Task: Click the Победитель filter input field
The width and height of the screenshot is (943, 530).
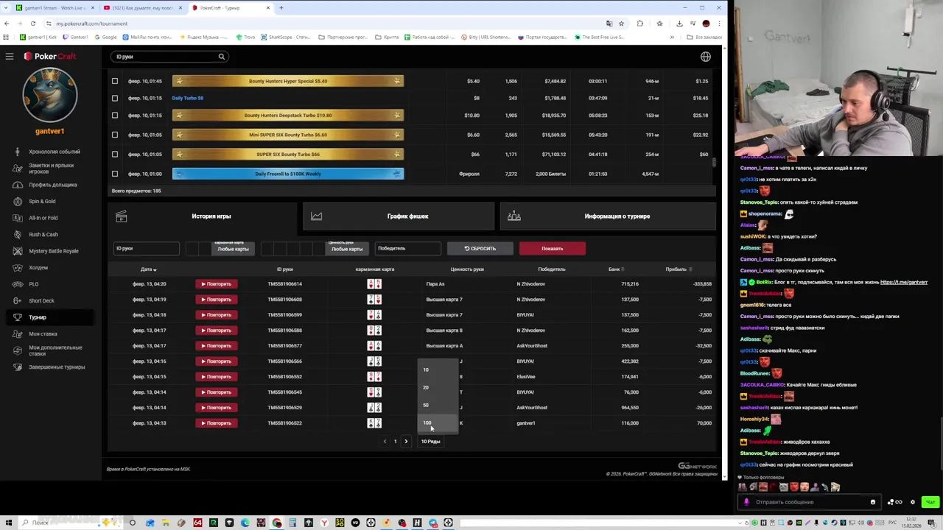Action: pyautogui.click(x=408, y=249)
